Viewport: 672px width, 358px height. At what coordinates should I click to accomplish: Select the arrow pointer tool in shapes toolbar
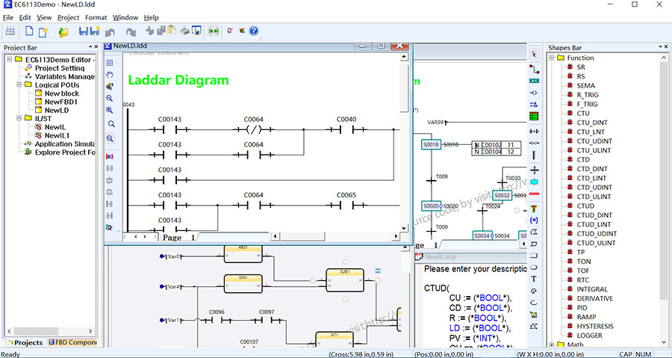534,54
